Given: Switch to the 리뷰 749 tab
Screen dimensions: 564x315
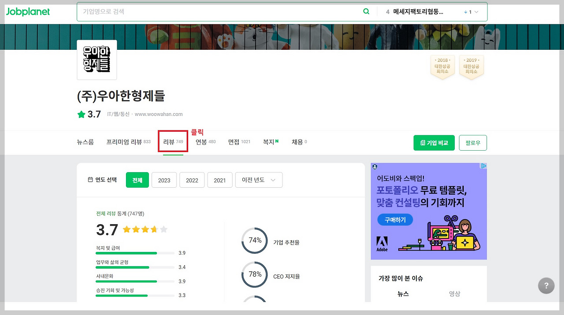Looking at the screenshot, I should tap(173, 142).
